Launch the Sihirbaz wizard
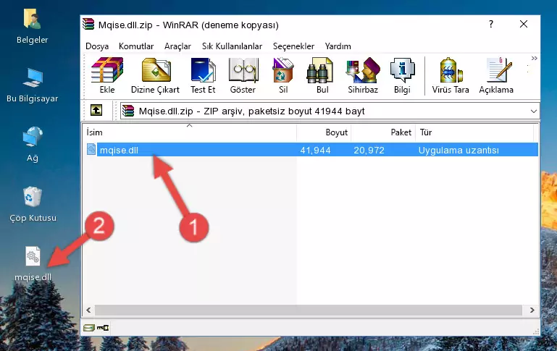The image size is (557, 351). coord(363,75)
